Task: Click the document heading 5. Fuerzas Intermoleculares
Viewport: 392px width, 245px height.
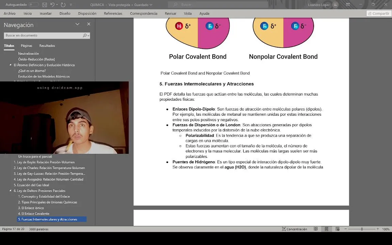Action: [207, 84]
